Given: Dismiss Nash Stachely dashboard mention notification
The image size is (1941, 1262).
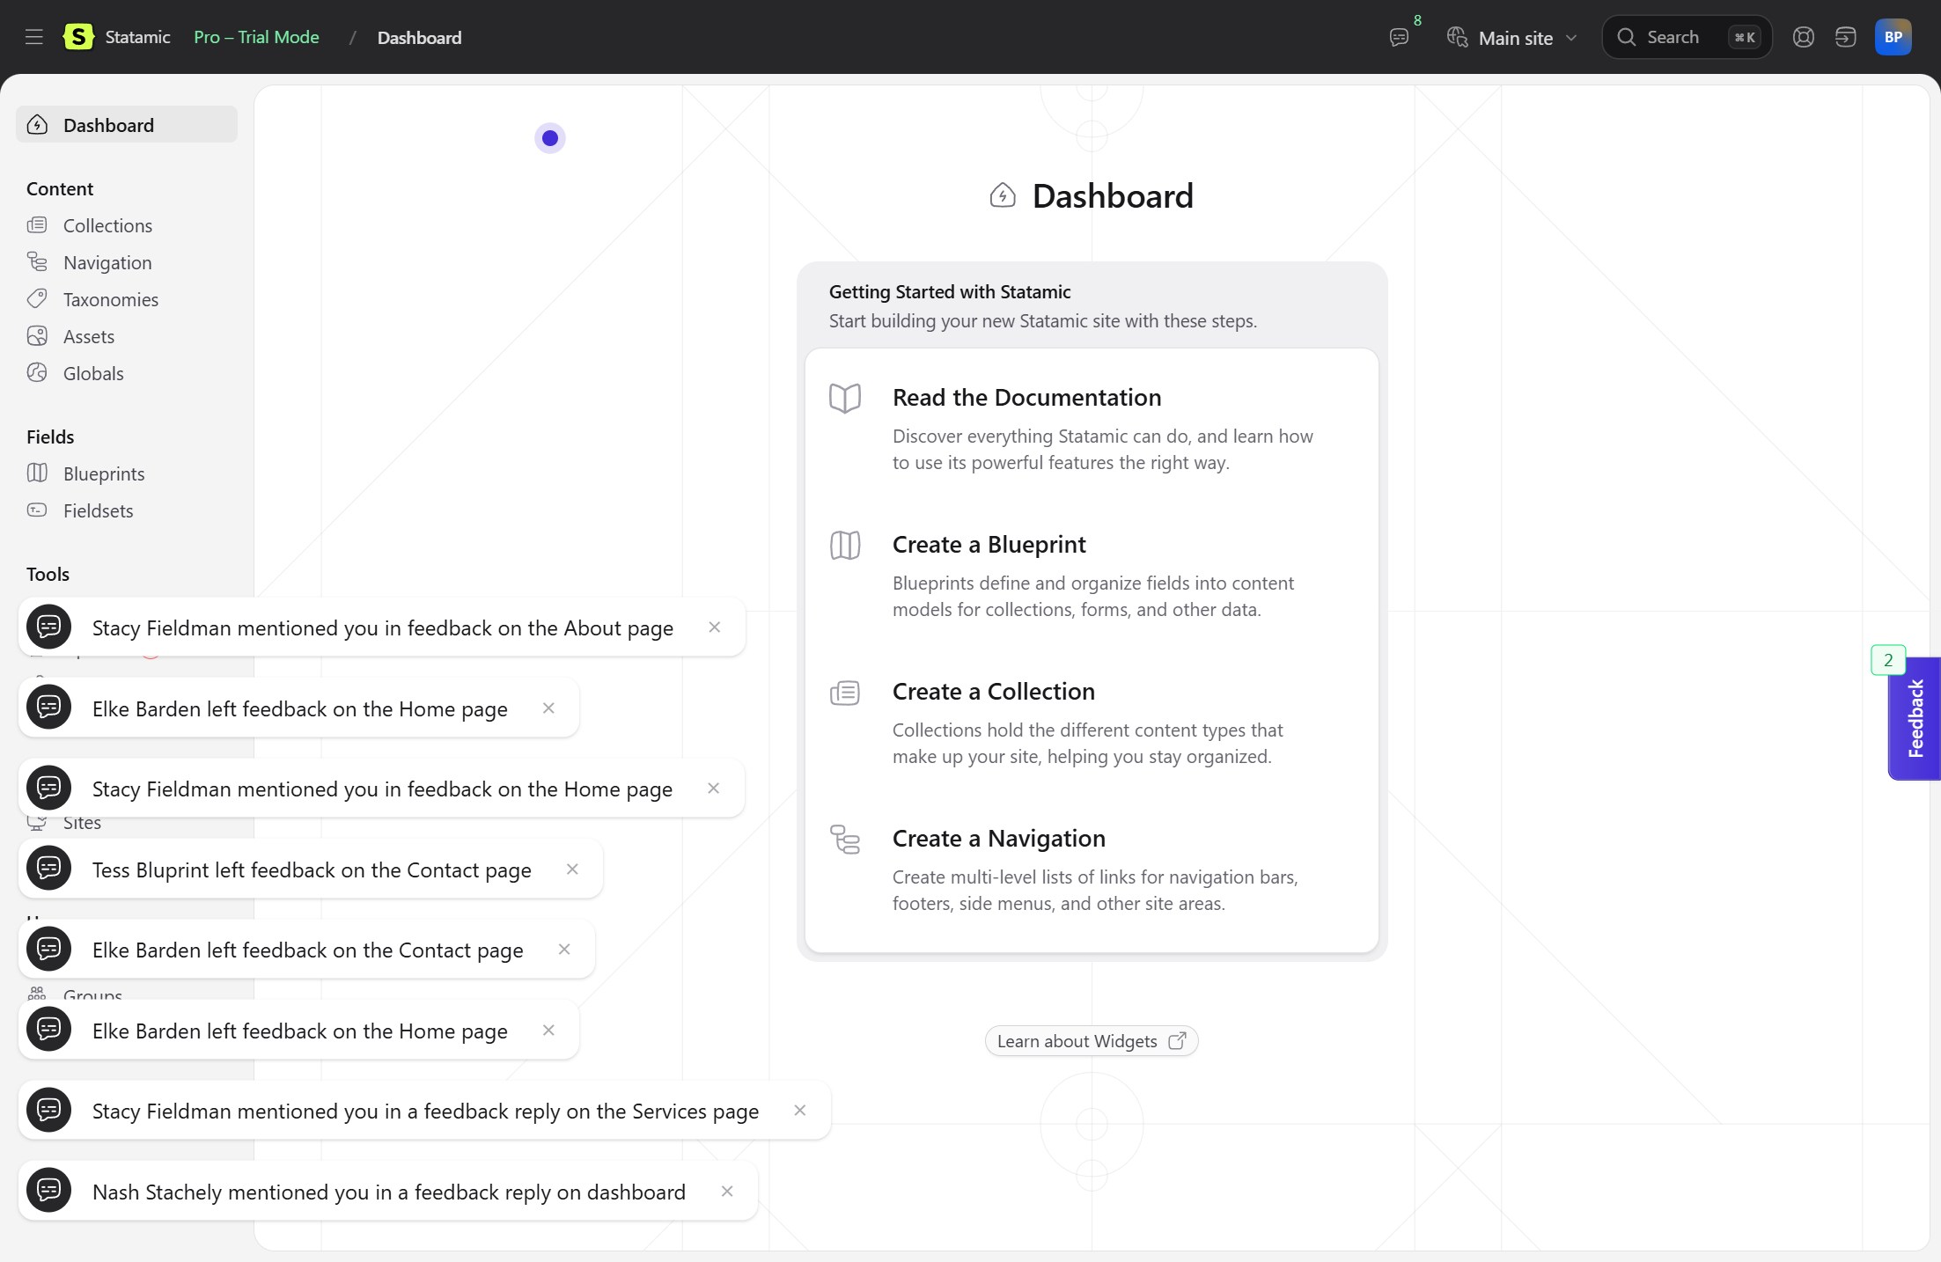Looking at the screenshot, I should (x=727, y=1191).
